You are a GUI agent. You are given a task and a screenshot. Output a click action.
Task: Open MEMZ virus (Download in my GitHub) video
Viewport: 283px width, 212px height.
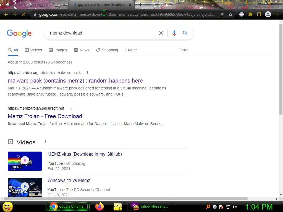pyautogui.click(x=85, y=154)
